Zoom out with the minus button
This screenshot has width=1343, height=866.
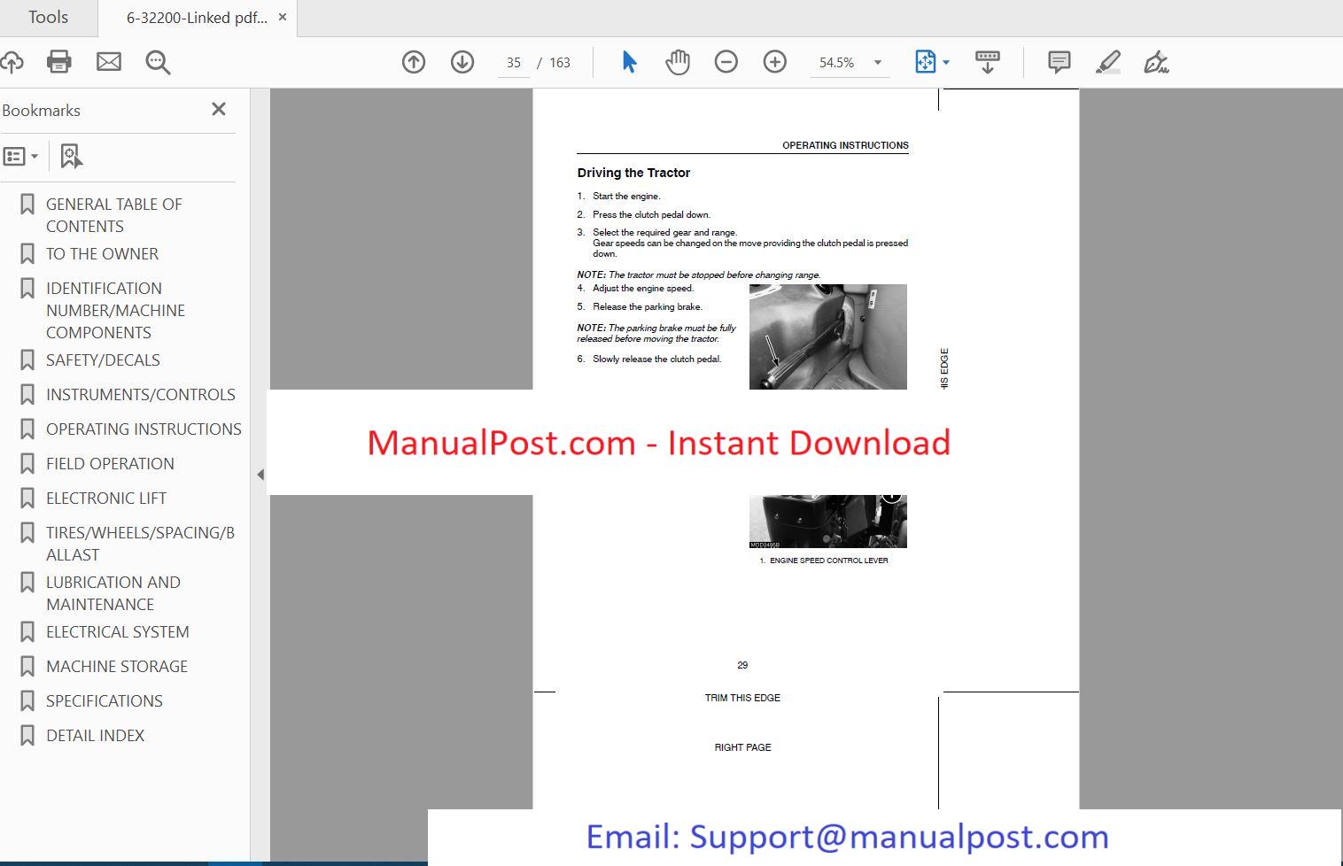click(x=726, y=62)
